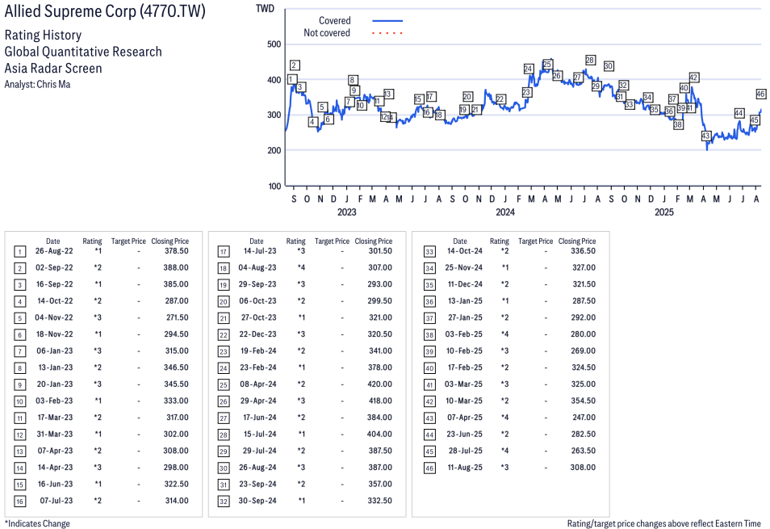Pick chart marker 32 on the price chart

tap(623, 86)
